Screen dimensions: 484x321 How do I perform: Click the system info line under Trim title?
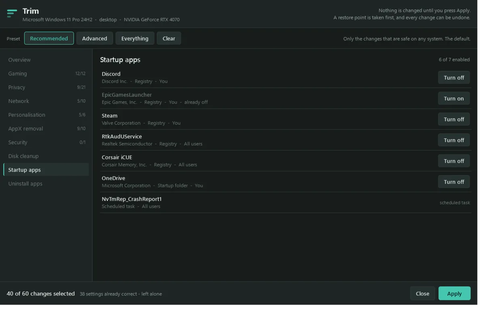point(101,19)
